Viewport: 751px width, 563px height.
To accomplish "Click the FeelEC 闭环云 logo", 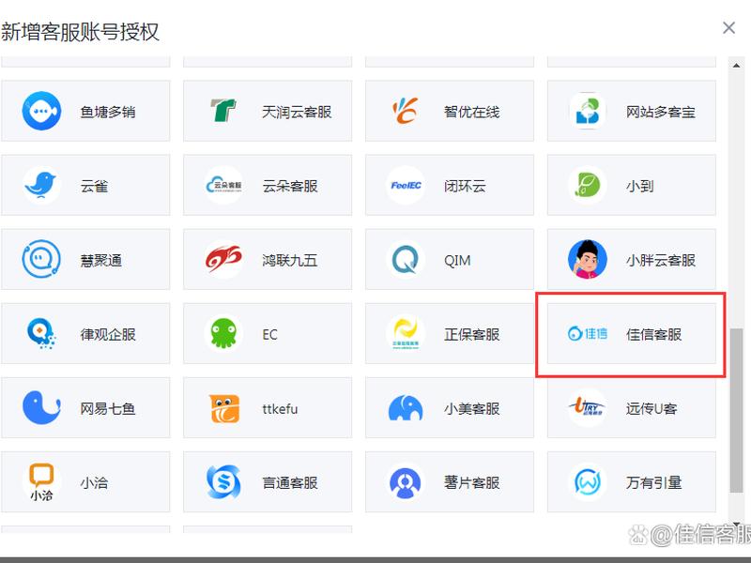I will [x=406, y=185].
